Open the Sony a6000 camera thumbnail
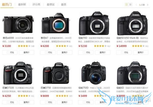This screenshot has width=153, height=107. click(18, 24)
